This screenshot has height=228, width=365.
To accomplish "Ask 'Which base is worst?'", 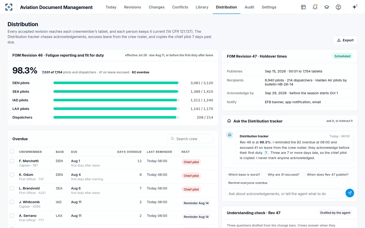I will click(x=244, y=175).
